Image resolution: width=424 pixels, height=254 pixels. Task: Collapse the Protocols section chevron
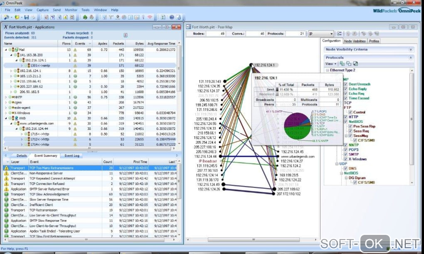(410, 58)
